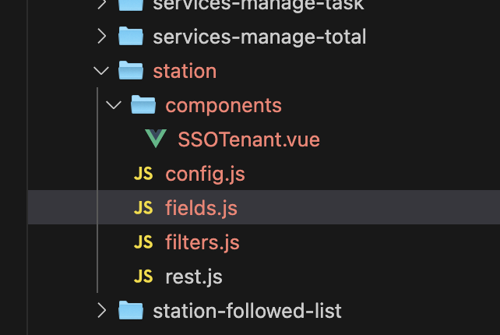Click the JS icon beside fields.js
Viewport: 500px width, 335px height.
[x=143, y=208]
